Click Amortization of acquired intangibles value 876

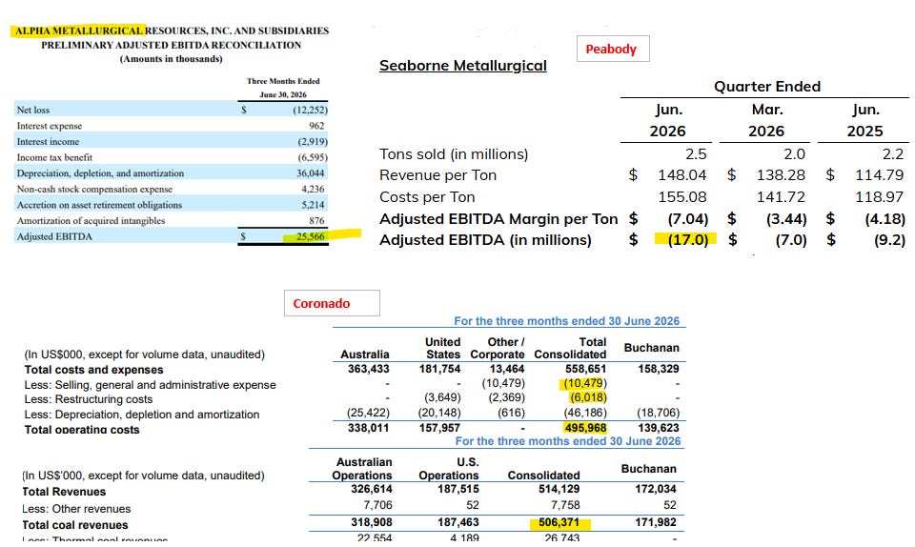tap(316, 220)
